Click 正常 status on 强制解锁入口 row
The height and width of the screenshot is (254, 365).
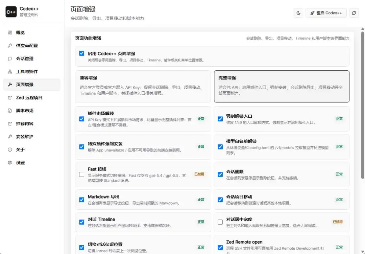point(339,119)
